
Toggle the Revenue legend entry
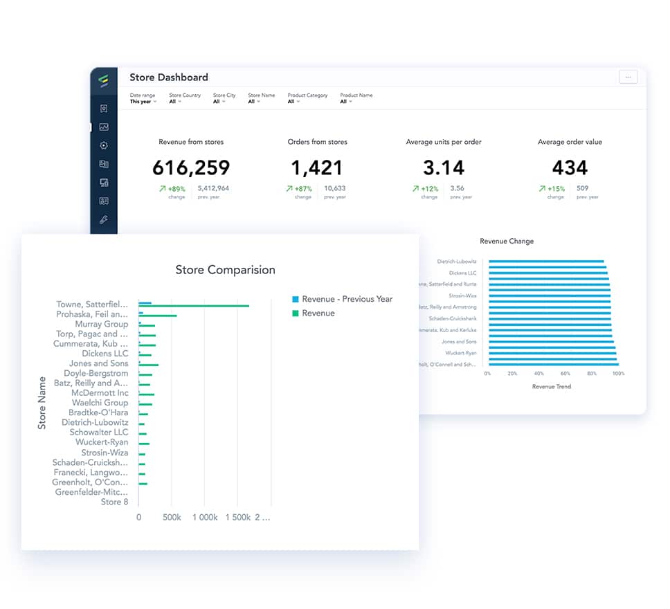click(x=316, y=313)
